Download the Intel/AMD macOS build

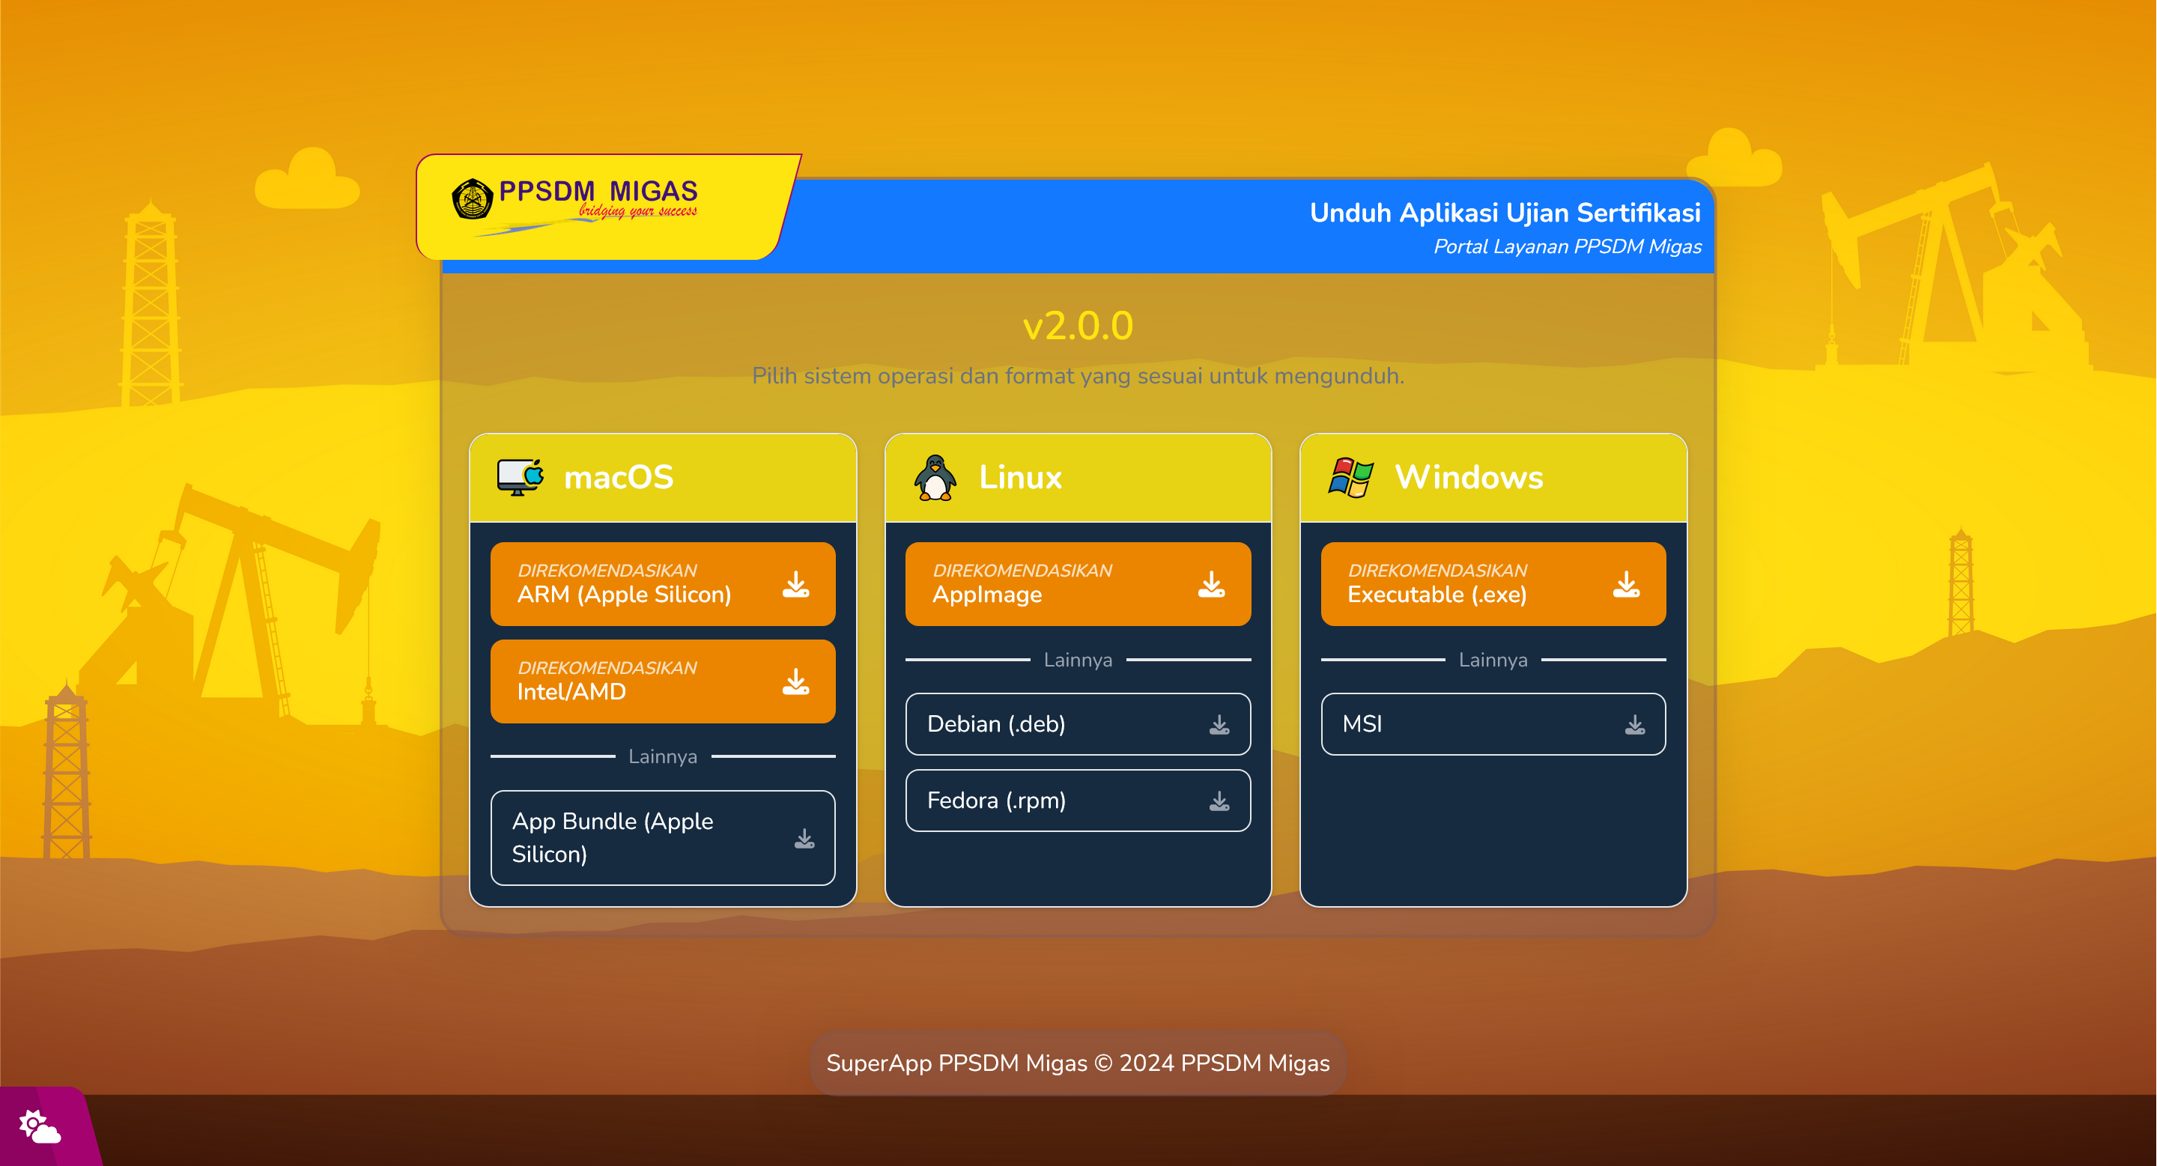pos(662,681)
